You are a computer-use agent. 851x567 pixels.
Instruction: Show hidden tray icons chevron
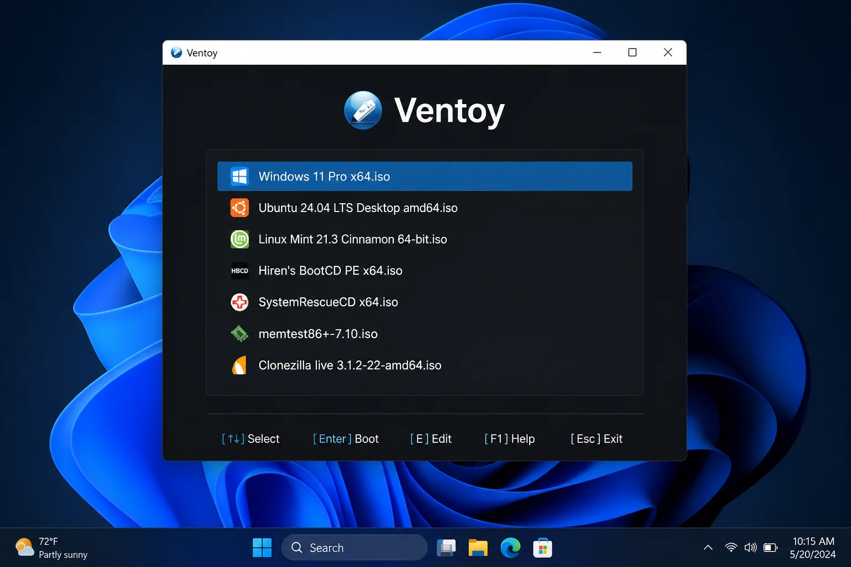coord(708,548)
